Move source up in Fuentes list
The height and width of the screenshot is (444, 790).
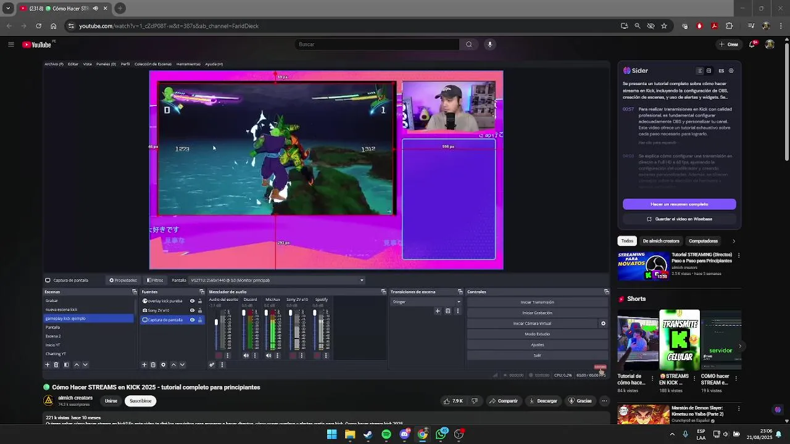[173, 364]
